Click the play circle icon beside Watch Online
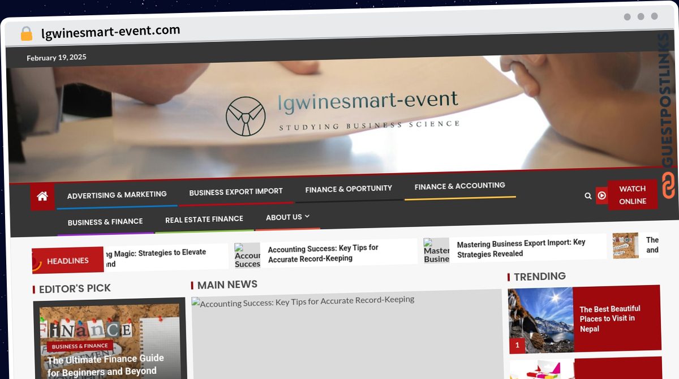This screenshot has height=379, width=679. coord(602,195)
